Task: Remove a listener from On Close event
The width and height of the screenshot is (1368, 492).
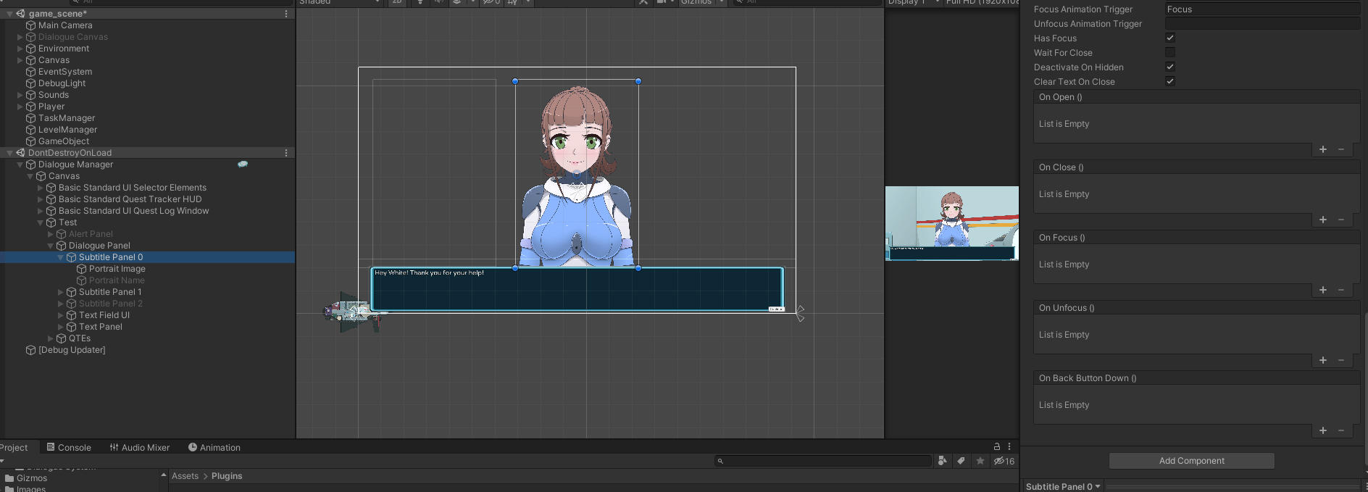Action: click(1341, 220)
